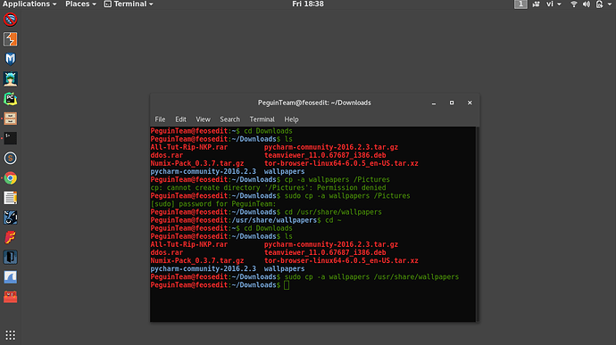Viewport: 616px width, 345px height.
Task: Open the Search menu in terminal
Action: [229, 119]
